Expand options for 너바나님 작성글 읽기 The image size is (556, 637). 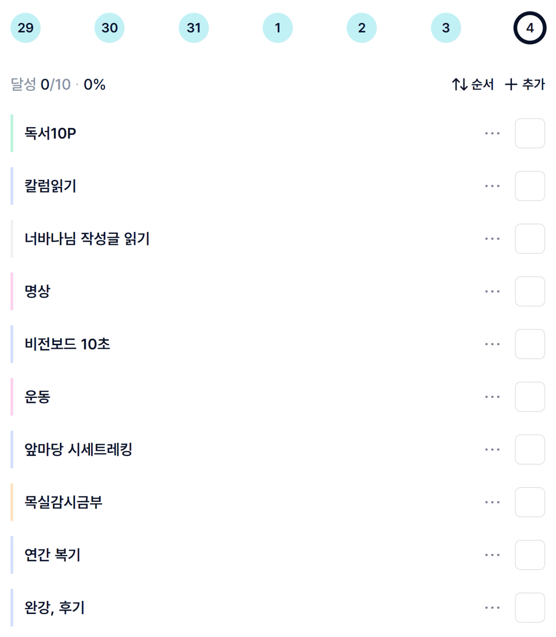pyautogui.click(x=492, y=239)
